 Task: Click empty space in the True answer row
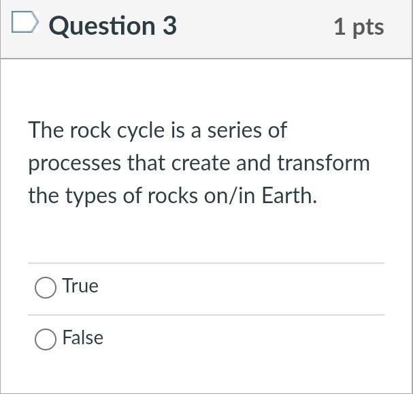[238, 288]
